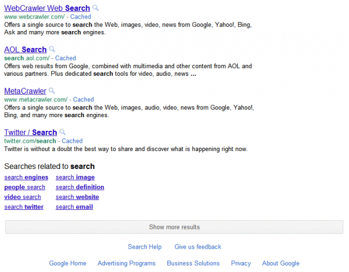Select related search 'search image'
The image size is (349, 272).
click(75, 177)
